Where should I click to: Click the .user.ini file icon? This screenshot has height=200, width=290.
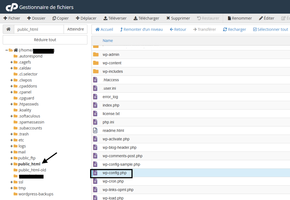[95, 88]
